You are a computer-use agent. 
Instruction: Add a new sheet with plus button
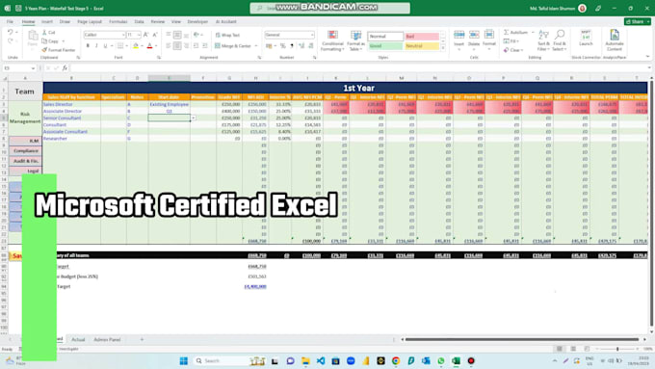142,340
